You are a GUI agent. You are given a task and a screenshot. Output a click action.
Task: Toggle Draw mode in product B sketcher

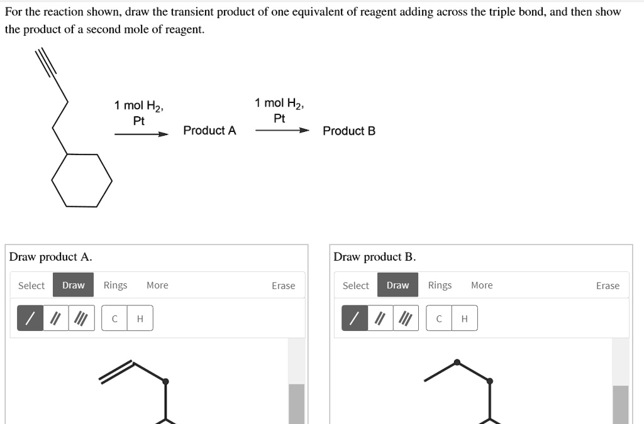(x=397, y=285)
